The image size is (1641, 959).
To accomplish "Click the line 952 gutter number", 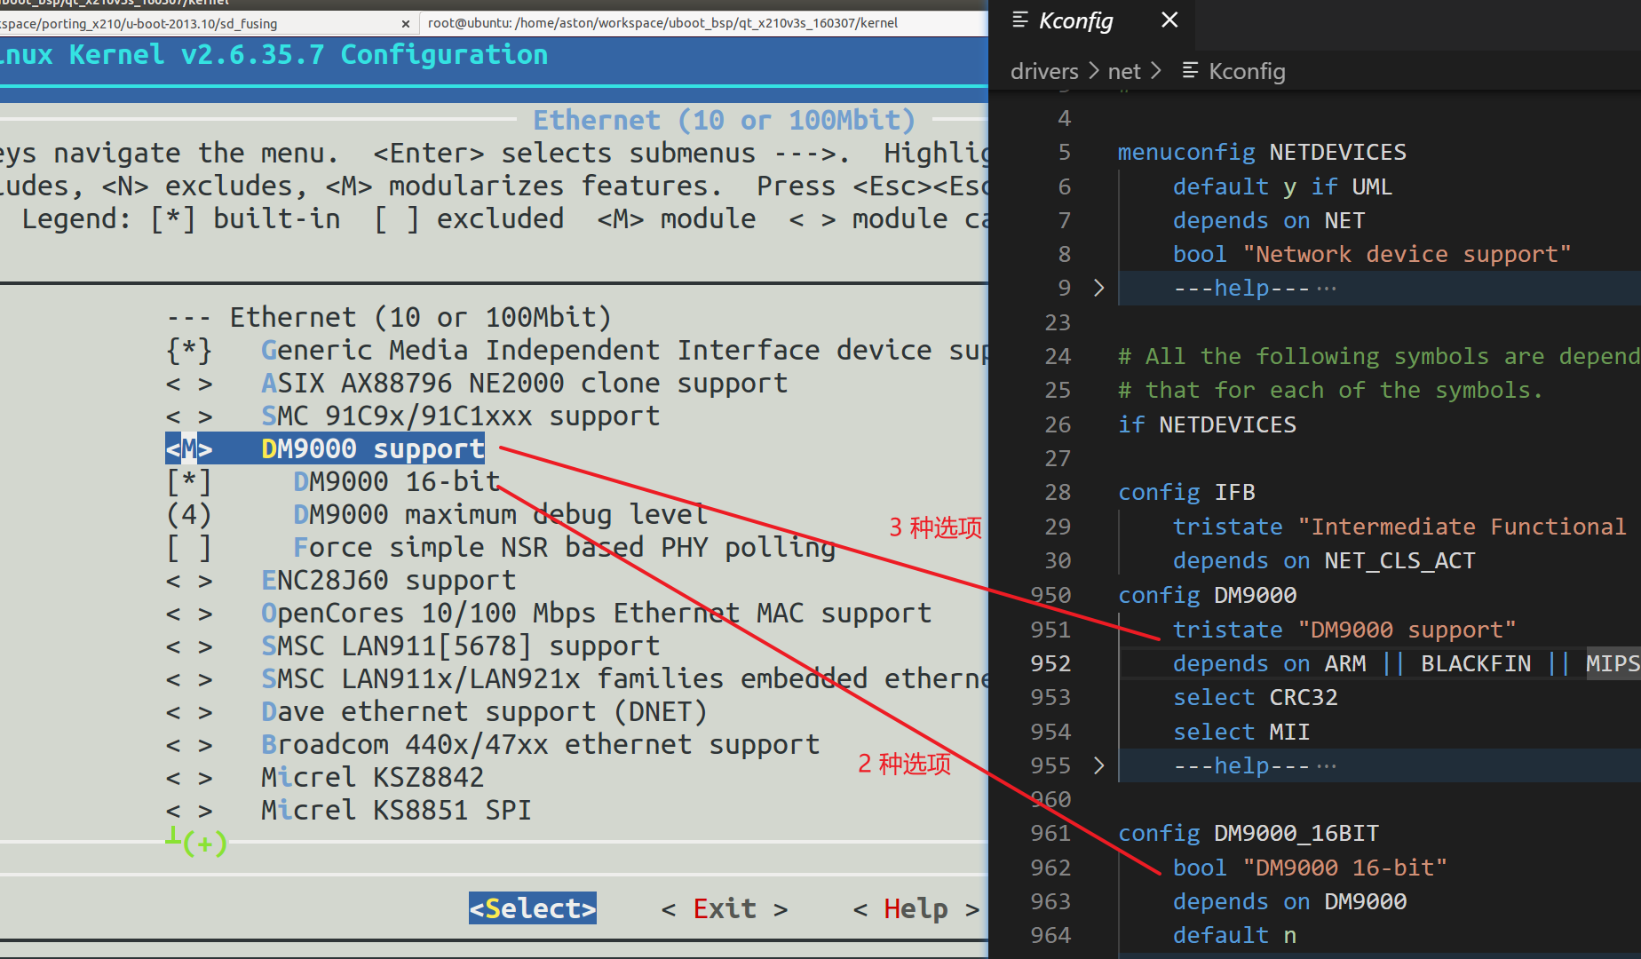I will [x=1050, y=663].
